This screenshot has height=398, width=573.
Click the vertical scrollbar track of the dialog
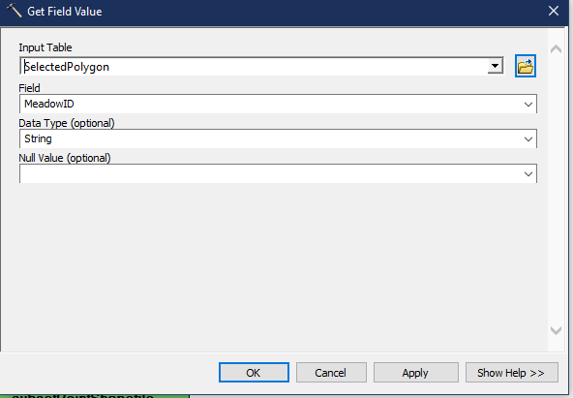click(x=556, y=190)
